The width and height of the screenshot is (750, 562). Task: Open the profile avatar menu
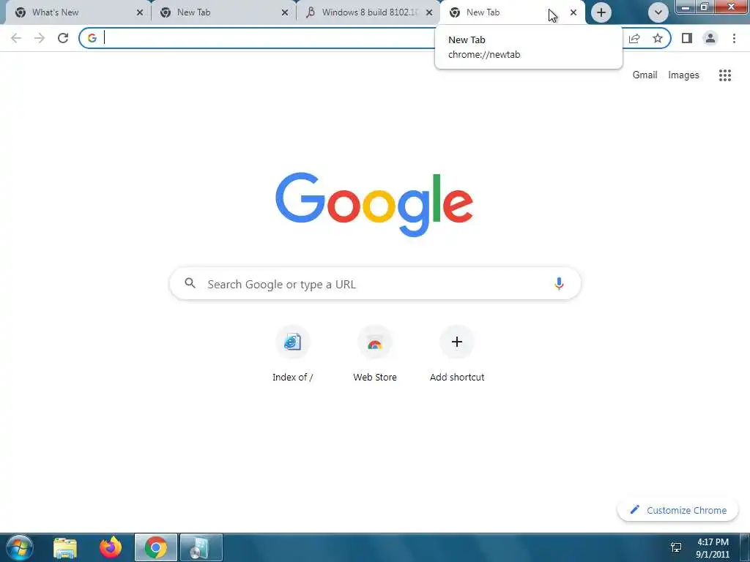click(710, 38)
